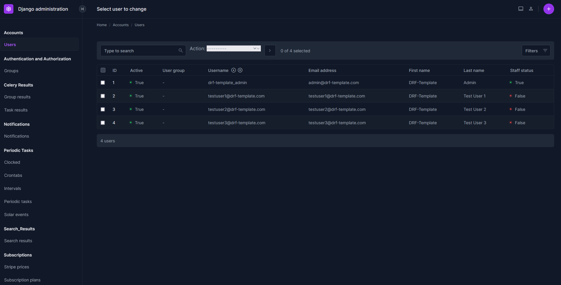Click the Django administration gear logo
Viewport: 561px width, 285px height.
coord(9,9)
